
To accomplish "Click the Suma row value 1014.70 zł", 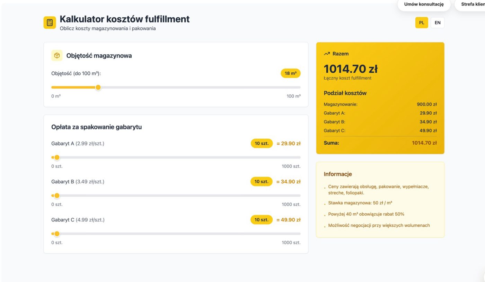I will pyautogui.click(x=424, y=143).
